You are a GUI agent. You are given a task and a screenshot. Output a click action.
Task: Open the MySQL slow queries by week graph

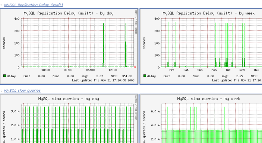click(201, 118)
